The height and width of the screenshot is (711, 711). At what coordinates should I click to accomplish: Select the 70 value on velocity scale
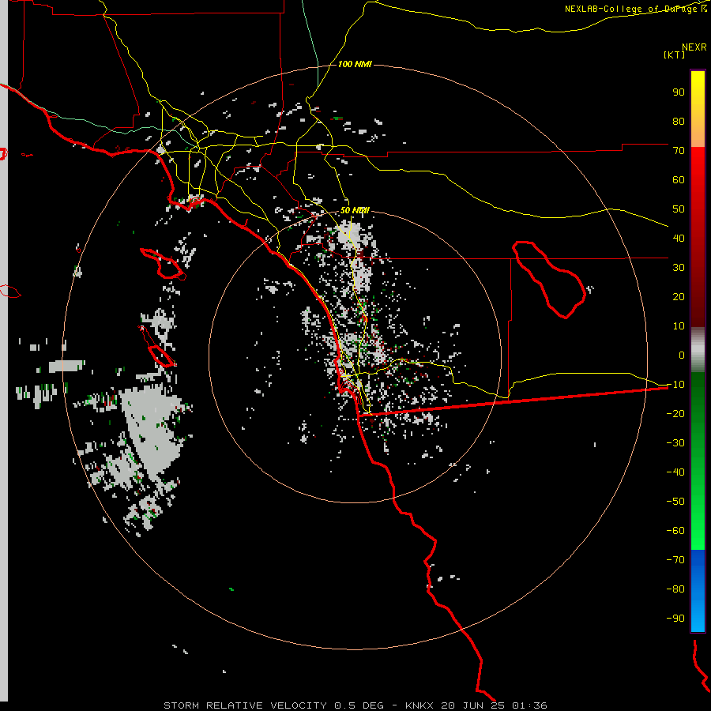coord(679,151)
